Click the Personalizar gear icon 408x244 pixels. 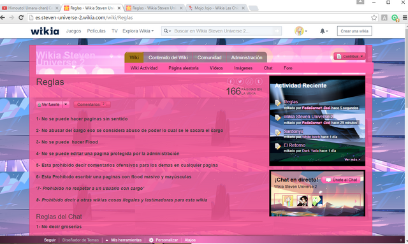[x=151, y=240]
